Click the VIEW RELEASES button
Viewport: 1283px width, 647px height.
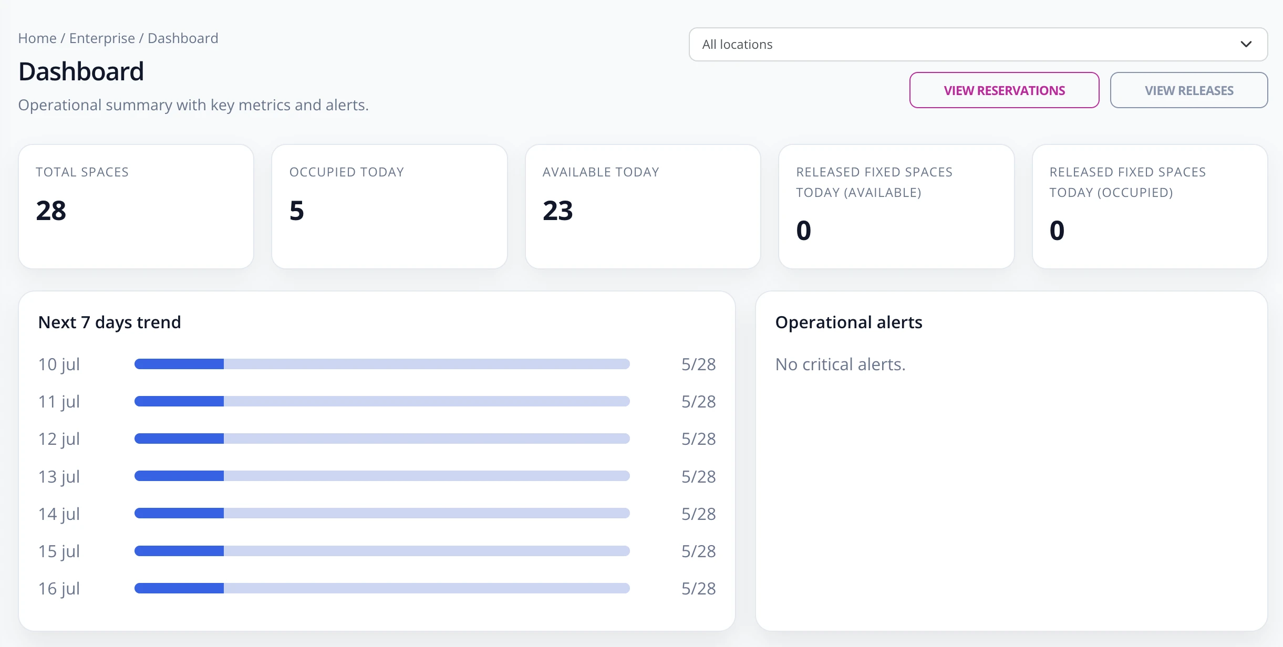[x=1188, y=90]
